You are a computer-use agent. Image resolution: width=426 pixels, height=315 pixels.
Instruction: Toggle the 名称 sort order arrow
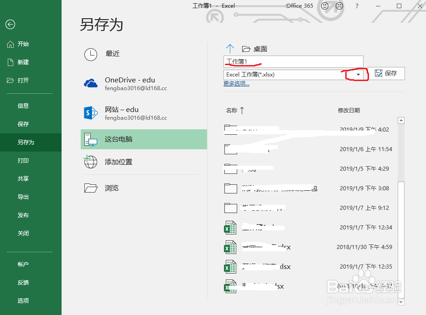point(243,109)
